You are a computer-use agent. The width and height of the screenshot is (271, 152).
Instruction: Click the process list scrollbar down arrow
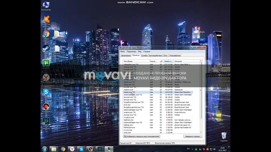click(x=201, y=132)
